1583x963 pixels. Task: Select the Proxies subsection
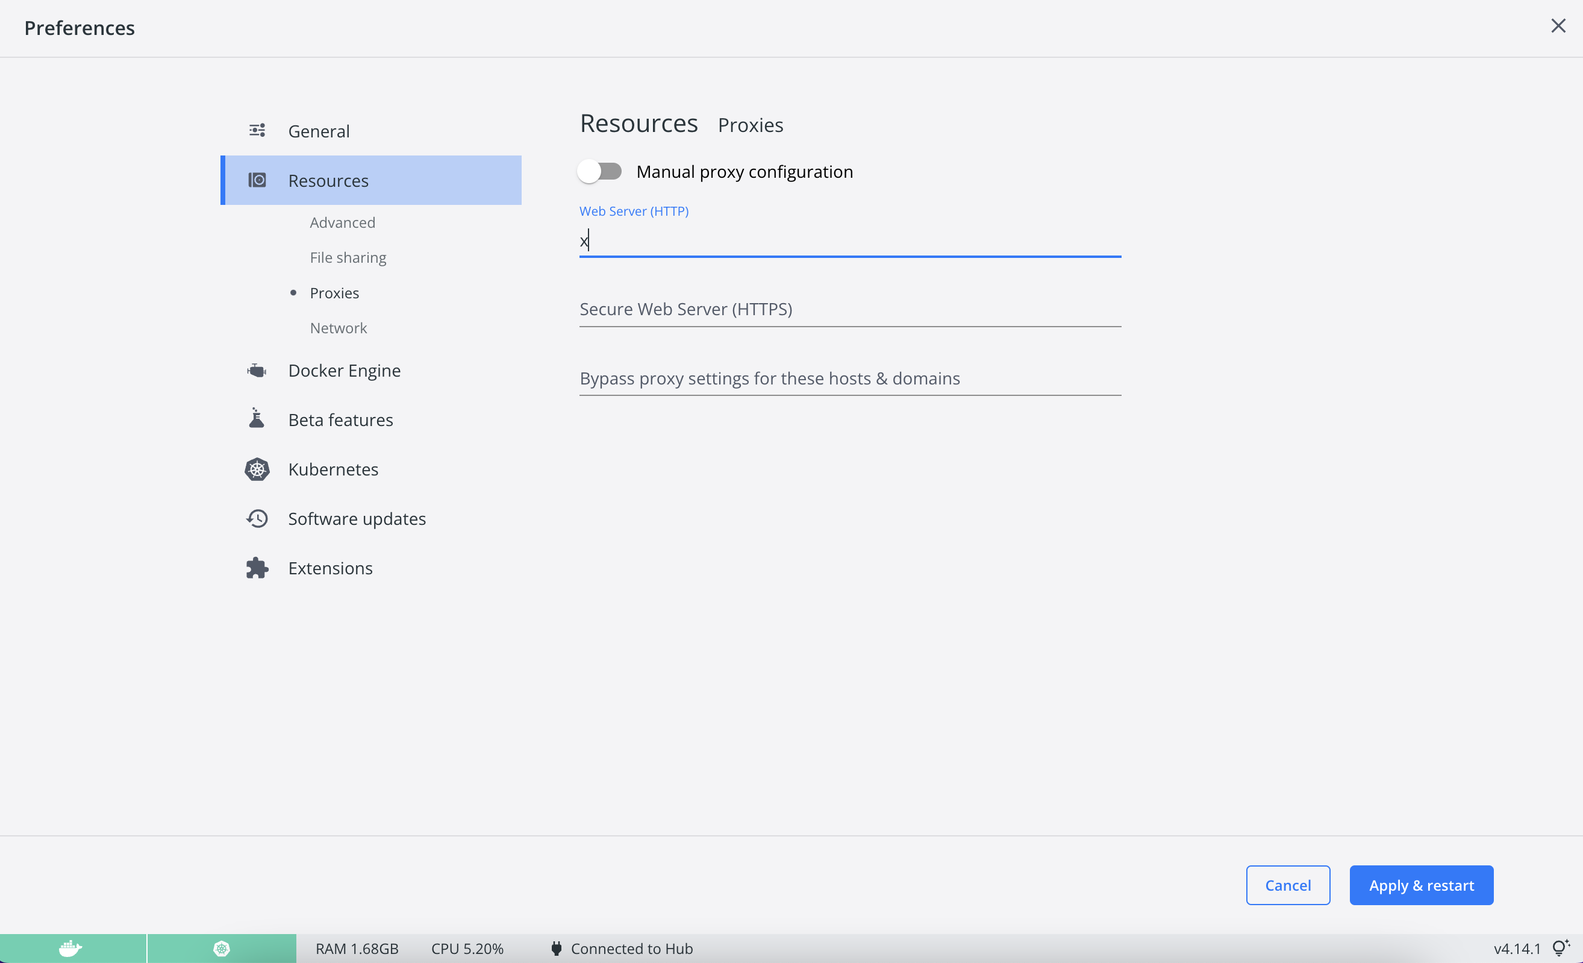pos(334,292)
